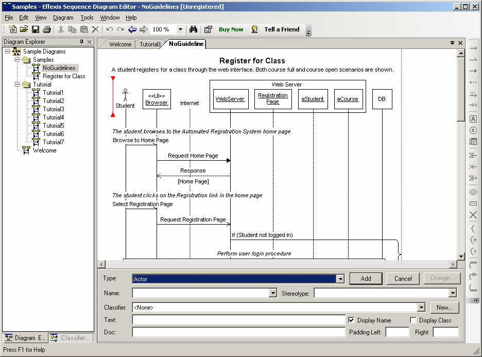The image size is (482, 357).
Task: Click the Buy Now link
Action: point(231,29)
